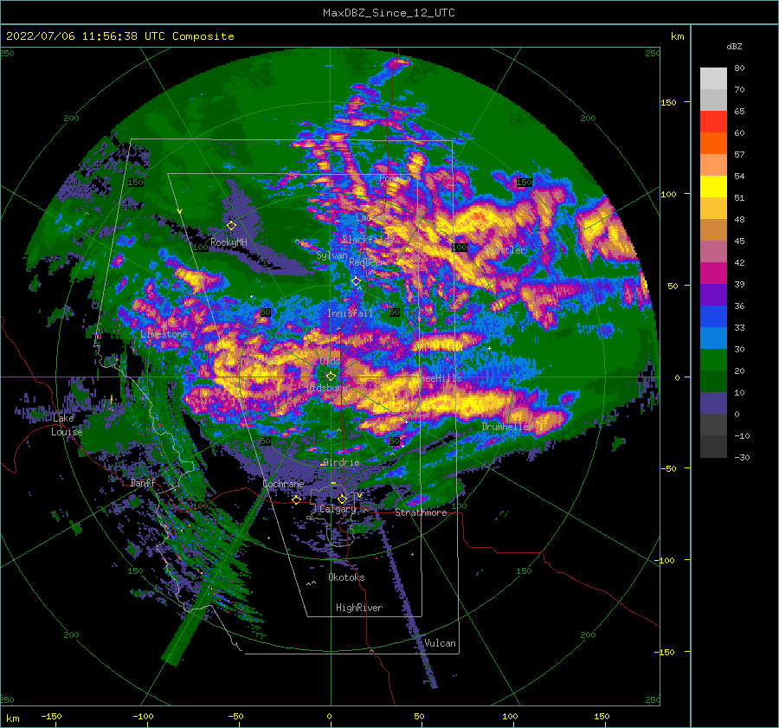Click the dBZ legend heading
The width and height of the screenshot is (779, 728).
(734, 47)
